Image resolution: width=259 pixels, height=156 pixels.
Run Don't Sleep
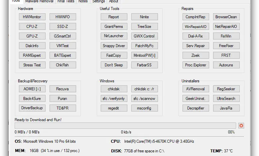click(114, 65)
